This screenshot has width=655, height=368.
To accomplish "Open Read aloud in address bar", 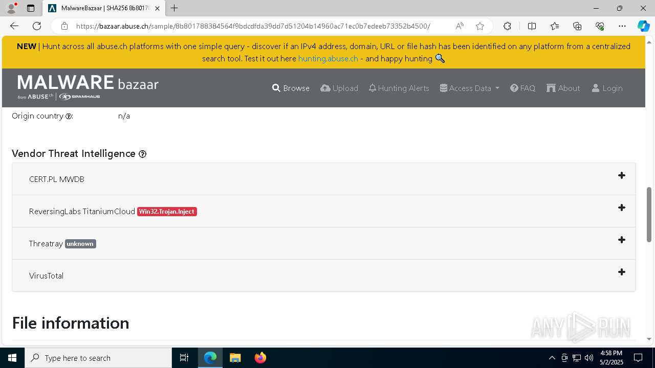I will 460,26.
